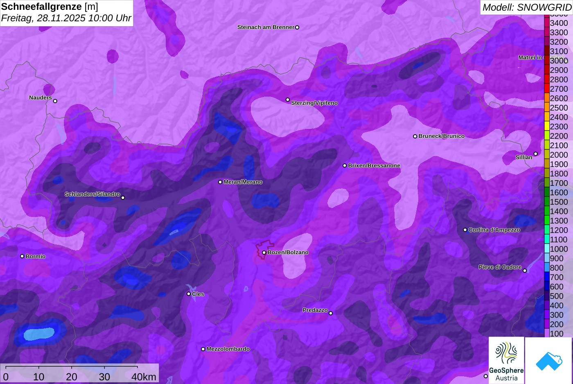The width and height of the screenshot is (573, 384).
Task: Click the Mezzolombardo marker dot
Action: 203,349
